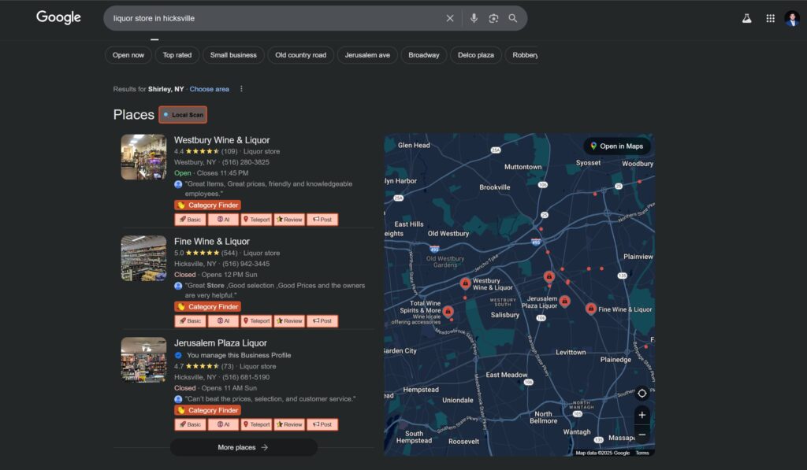Screen dimensions: 807x470
Task: Zoom in on the map
Action: 642,415
